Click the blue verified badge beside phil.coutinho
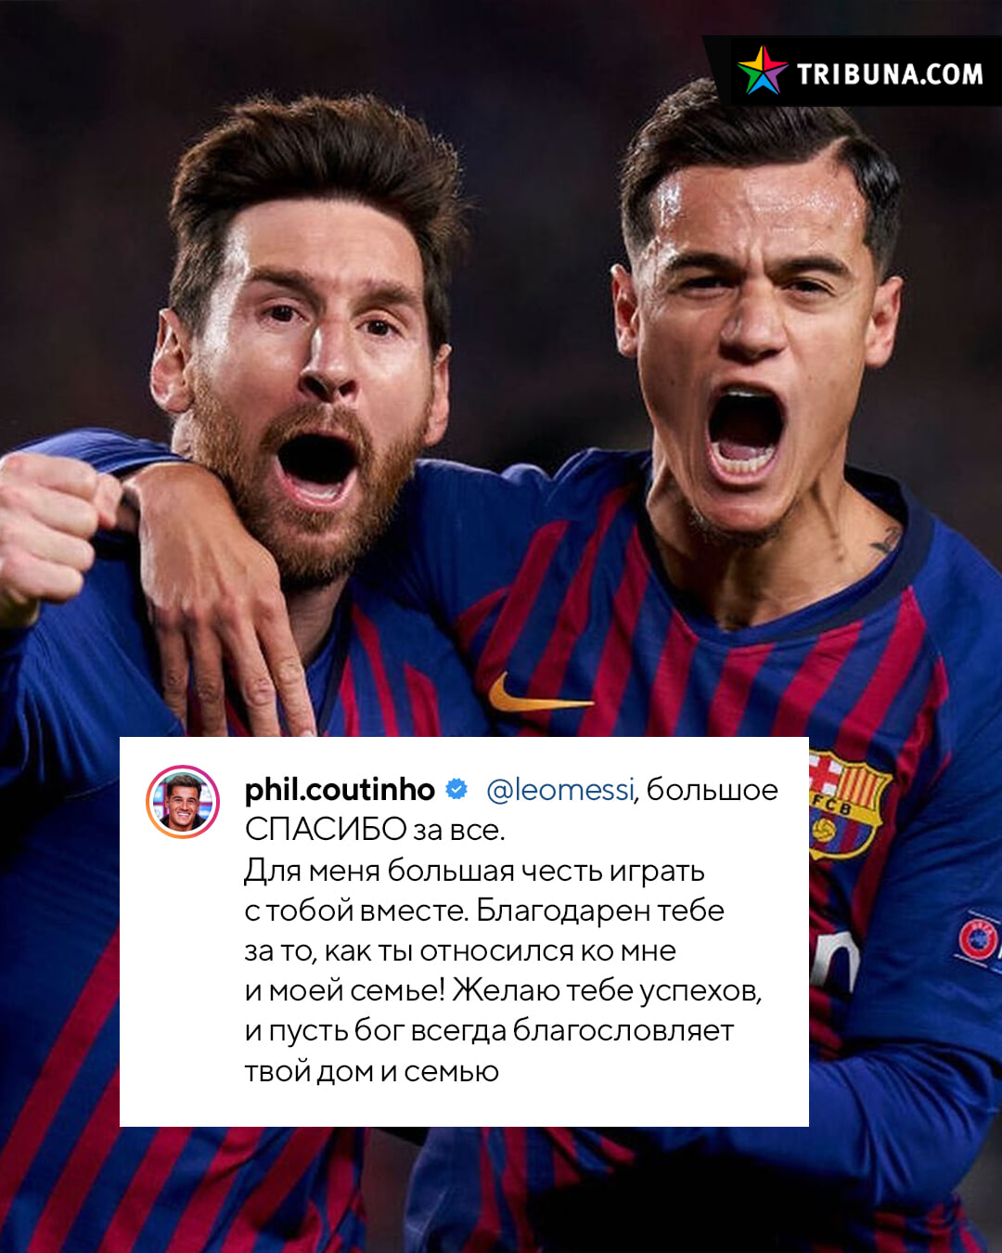The image size is (1002, 1253). pyautogui.click(x=456, y=790)
